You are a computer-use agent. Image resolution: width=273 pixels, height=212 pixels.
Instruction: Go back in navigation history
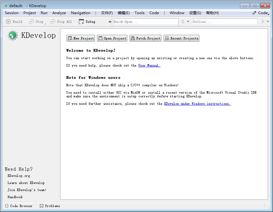(x=183, y=22)
